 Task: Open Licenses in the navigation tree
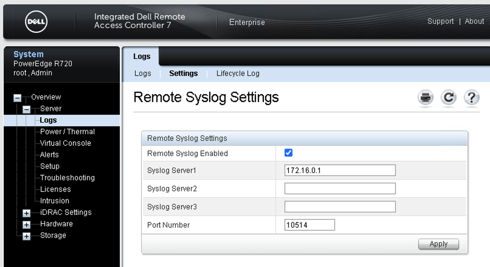(55, 189)
